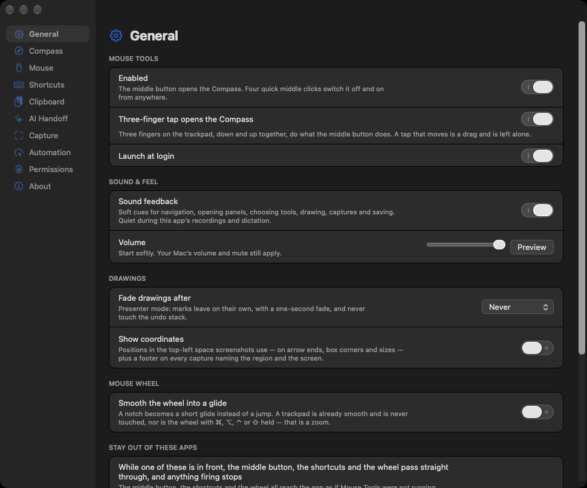The image size is (587, 488).
Task: Enable Show coordinates
Action: point(537,348)
